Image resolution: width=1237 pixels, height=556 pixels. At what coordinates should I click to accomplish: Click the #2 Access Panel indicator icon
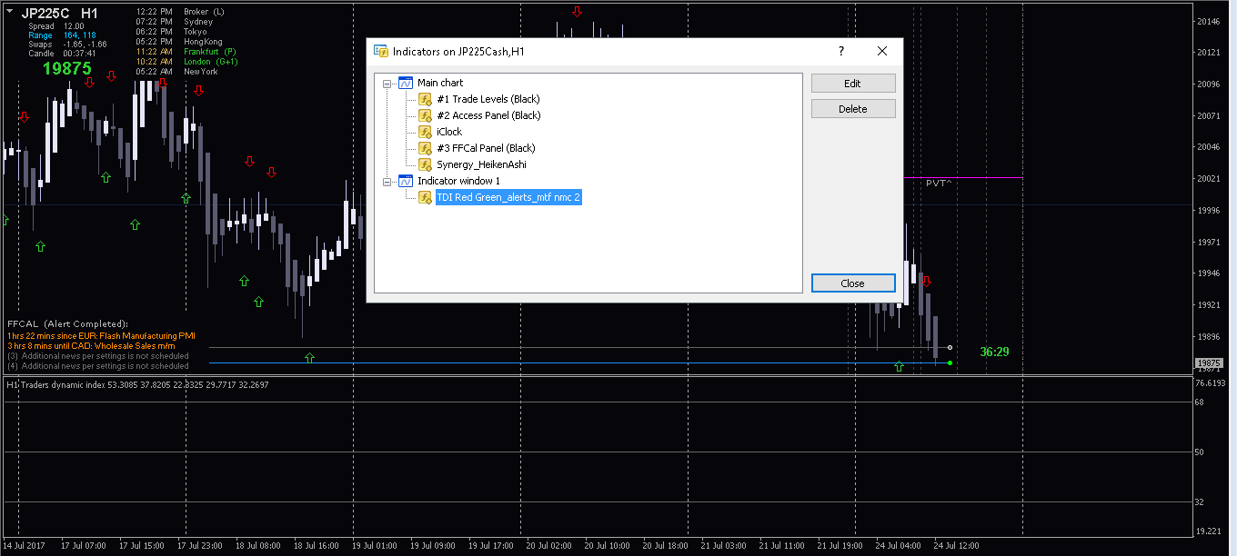pos(425,115)
